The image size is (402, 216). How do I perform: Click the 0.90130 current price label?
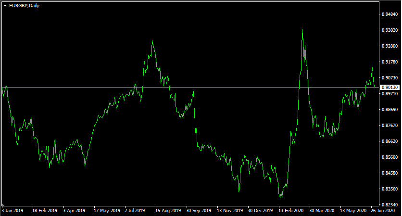click(x=389, y=88)
